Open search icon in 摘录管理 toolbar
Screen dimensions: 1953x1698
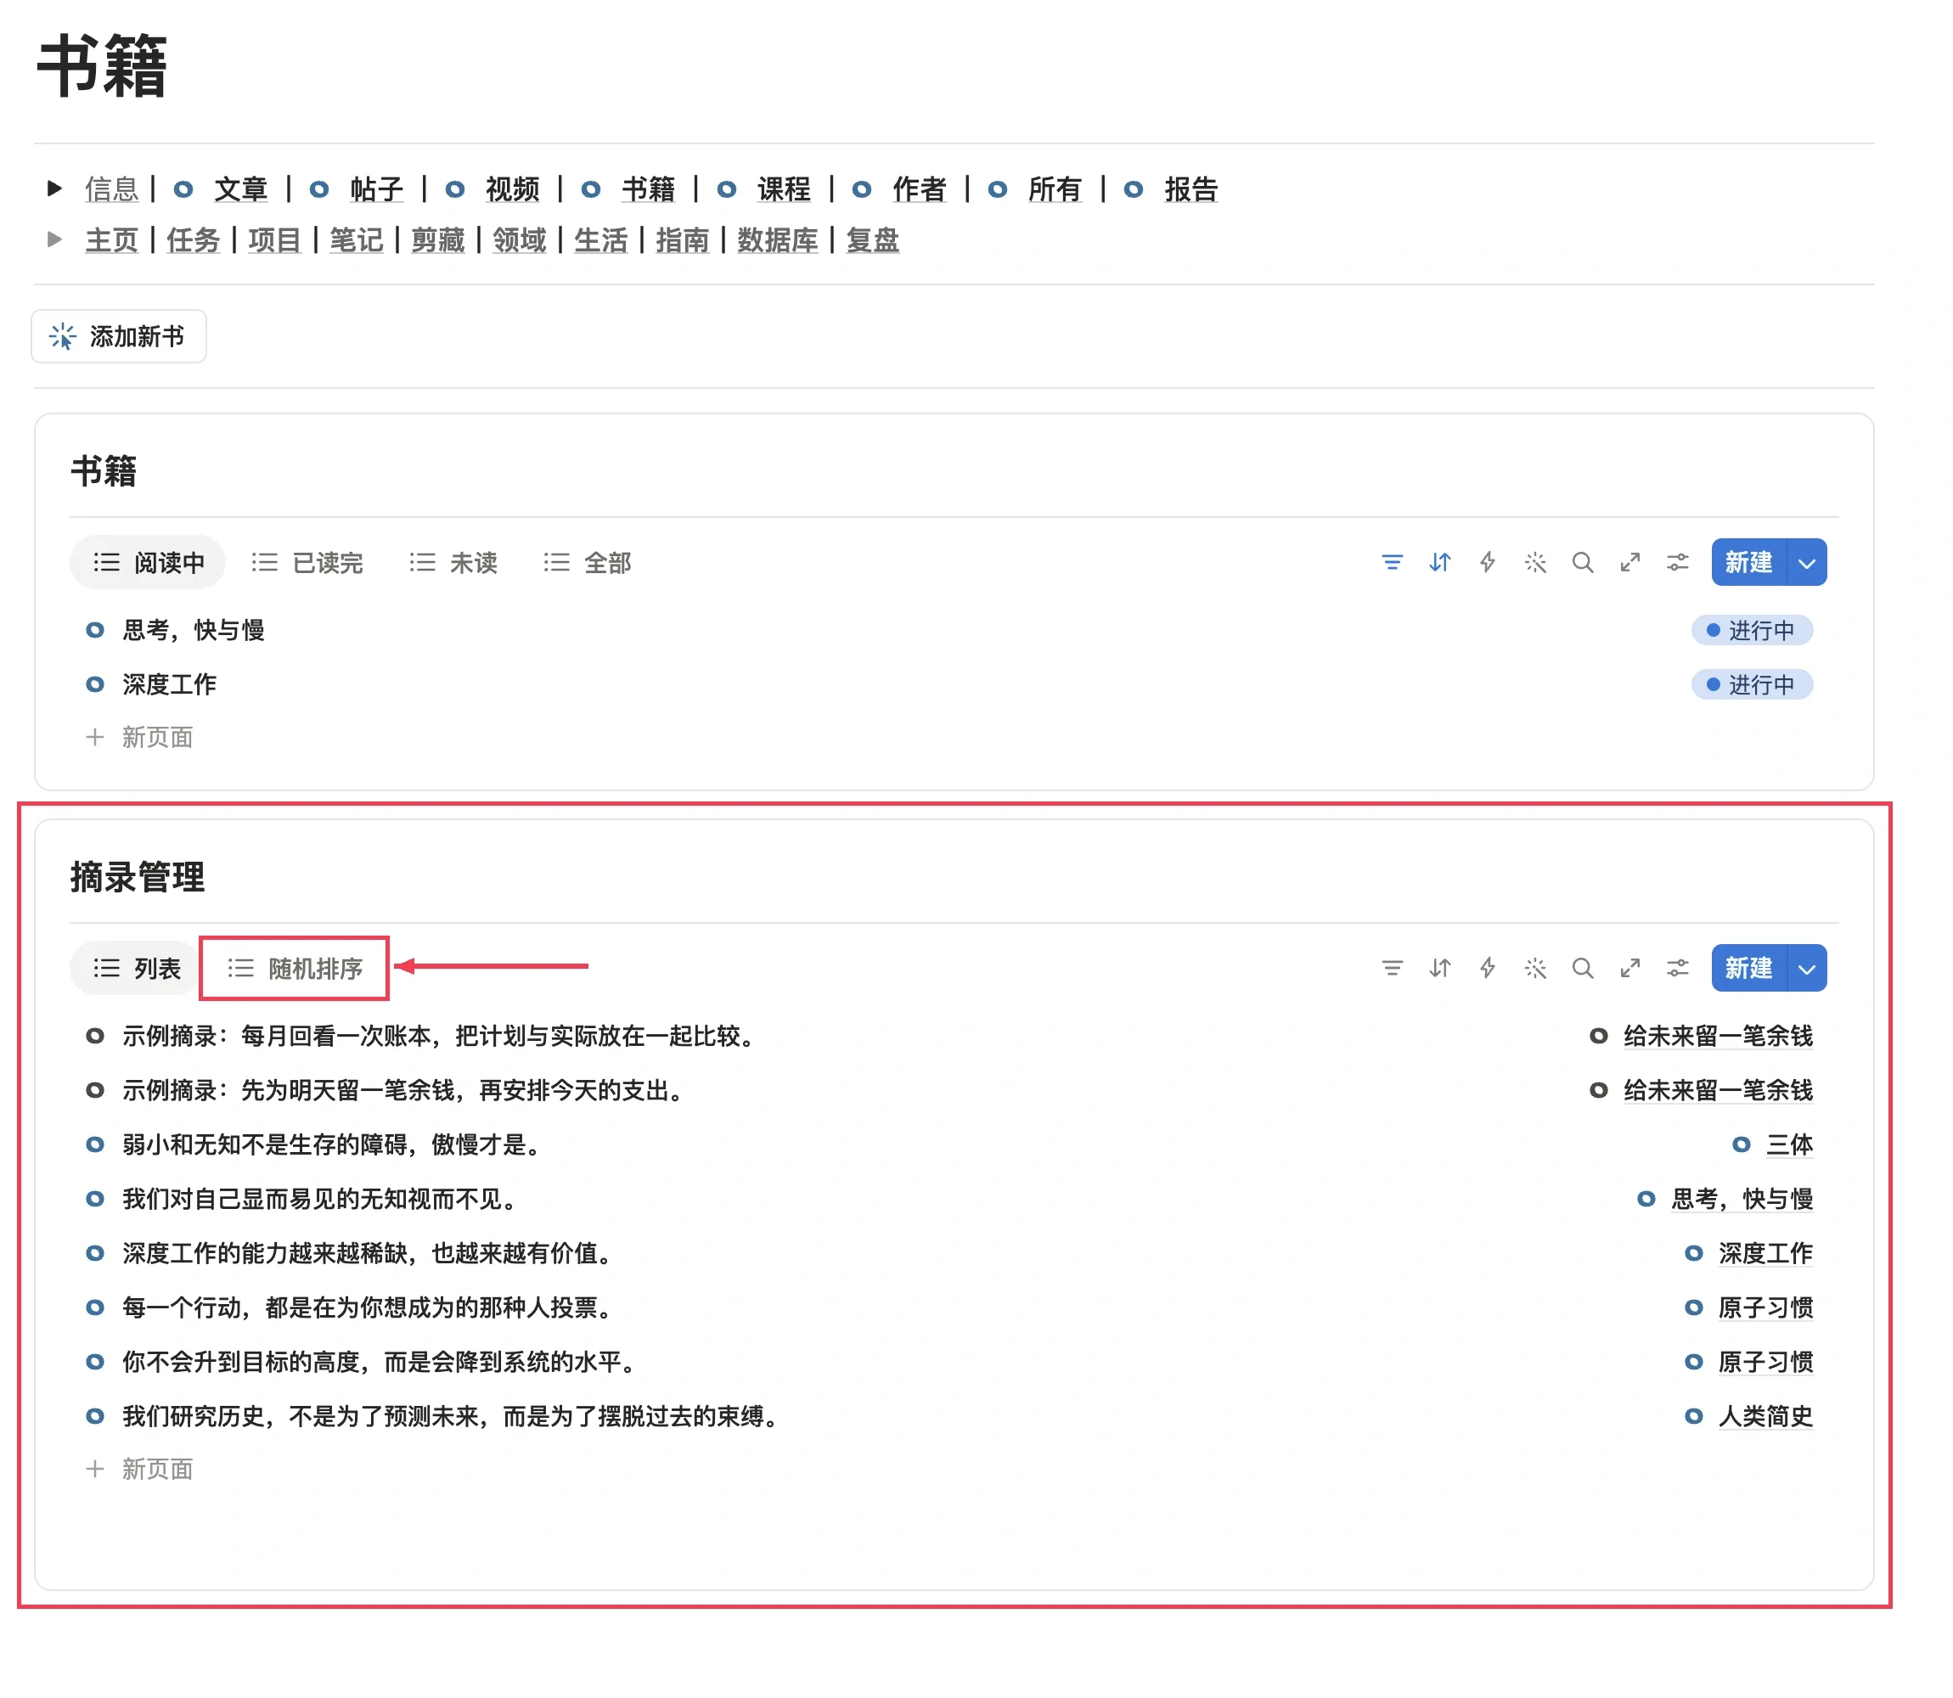tap(1582, 968)
